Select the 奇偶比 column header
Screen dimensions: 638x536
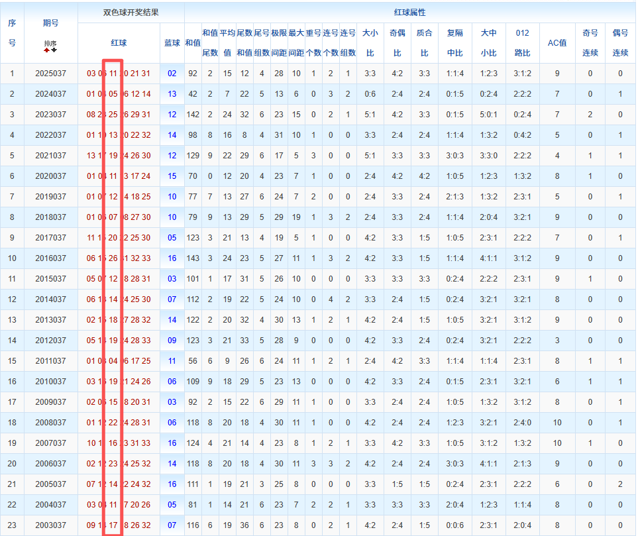(x=398, y=43)
